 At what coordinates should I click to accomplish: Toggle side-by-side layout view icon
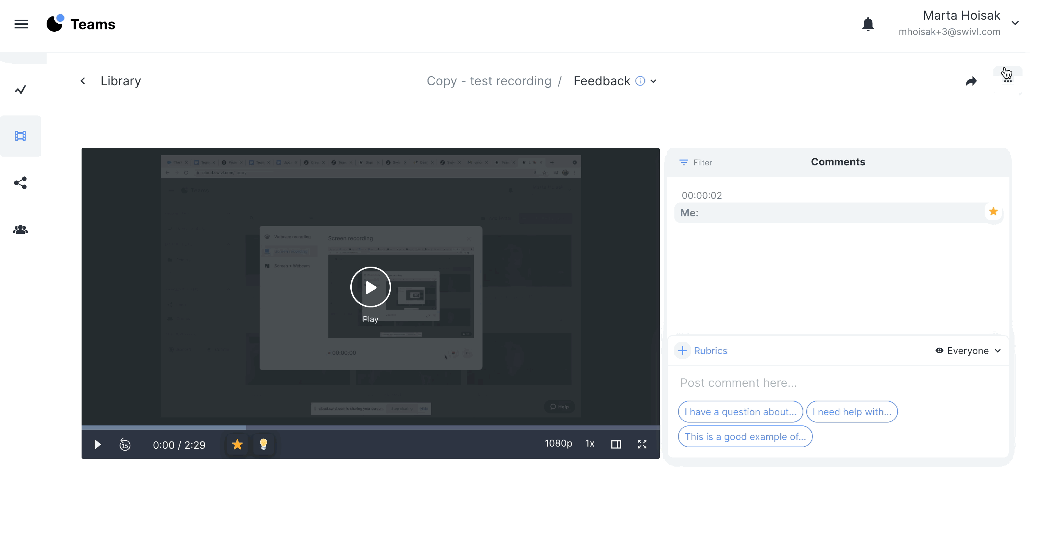pos(616,445)
